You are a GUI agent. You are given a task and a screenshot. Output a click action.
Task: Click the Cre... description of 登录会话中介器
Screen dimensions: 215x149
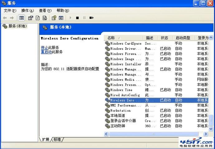(150, 121)
